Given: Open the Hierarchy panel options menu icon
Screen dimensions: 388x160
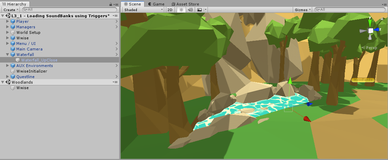Looking at the screenshot, I should coord(116,4).
